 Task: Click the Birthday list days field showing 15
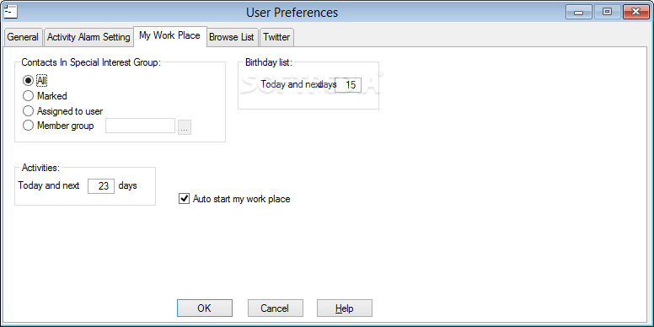tap(348, 84)
